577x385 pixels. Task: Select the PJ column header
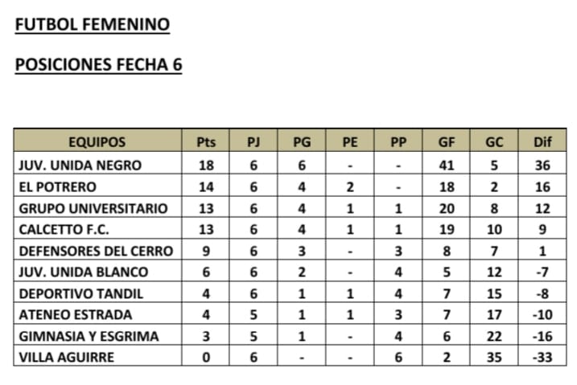(253, 143)
